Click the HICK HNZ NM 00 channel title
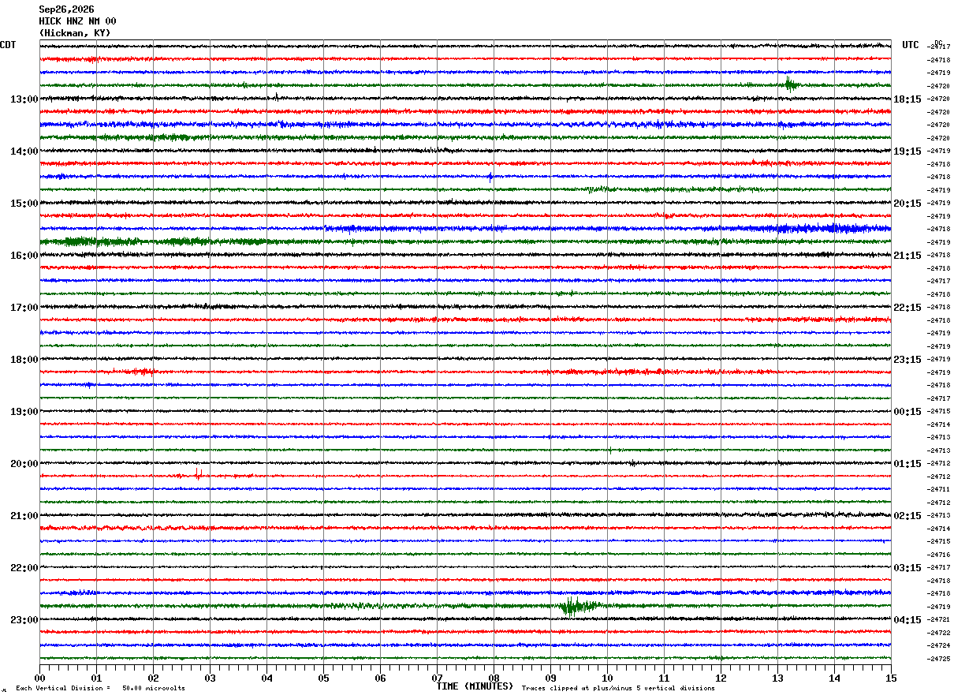 77,21
